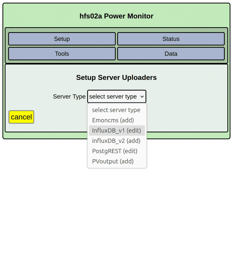Open the Setup menu button
235x276 pixels.
62,39
